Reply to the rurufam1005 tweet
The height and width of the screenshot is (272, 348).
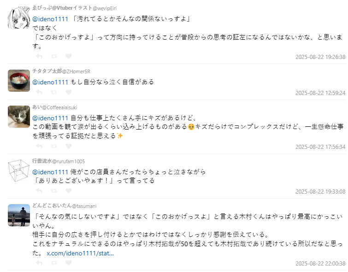coord(39,191)
